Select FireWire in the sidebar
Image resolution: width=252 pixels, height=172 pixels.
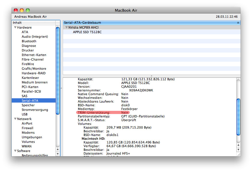(x=28, y=64)
